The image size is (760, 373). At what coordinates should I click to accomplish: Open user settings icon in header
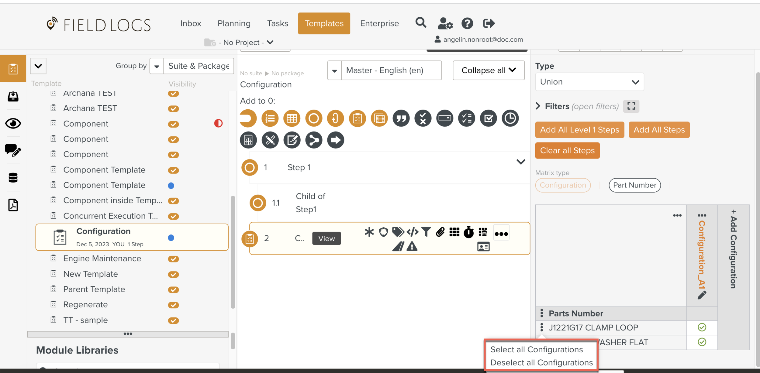point(445,23)
